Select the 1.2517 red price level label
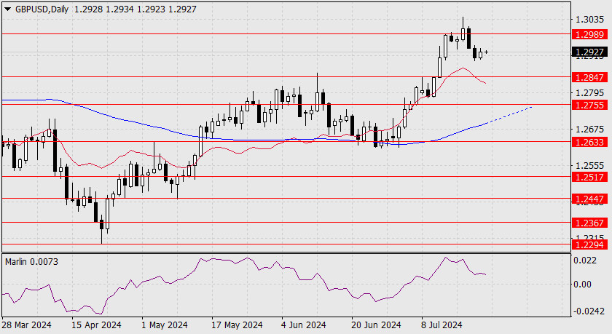612x334 pixels. coord(589,177)
